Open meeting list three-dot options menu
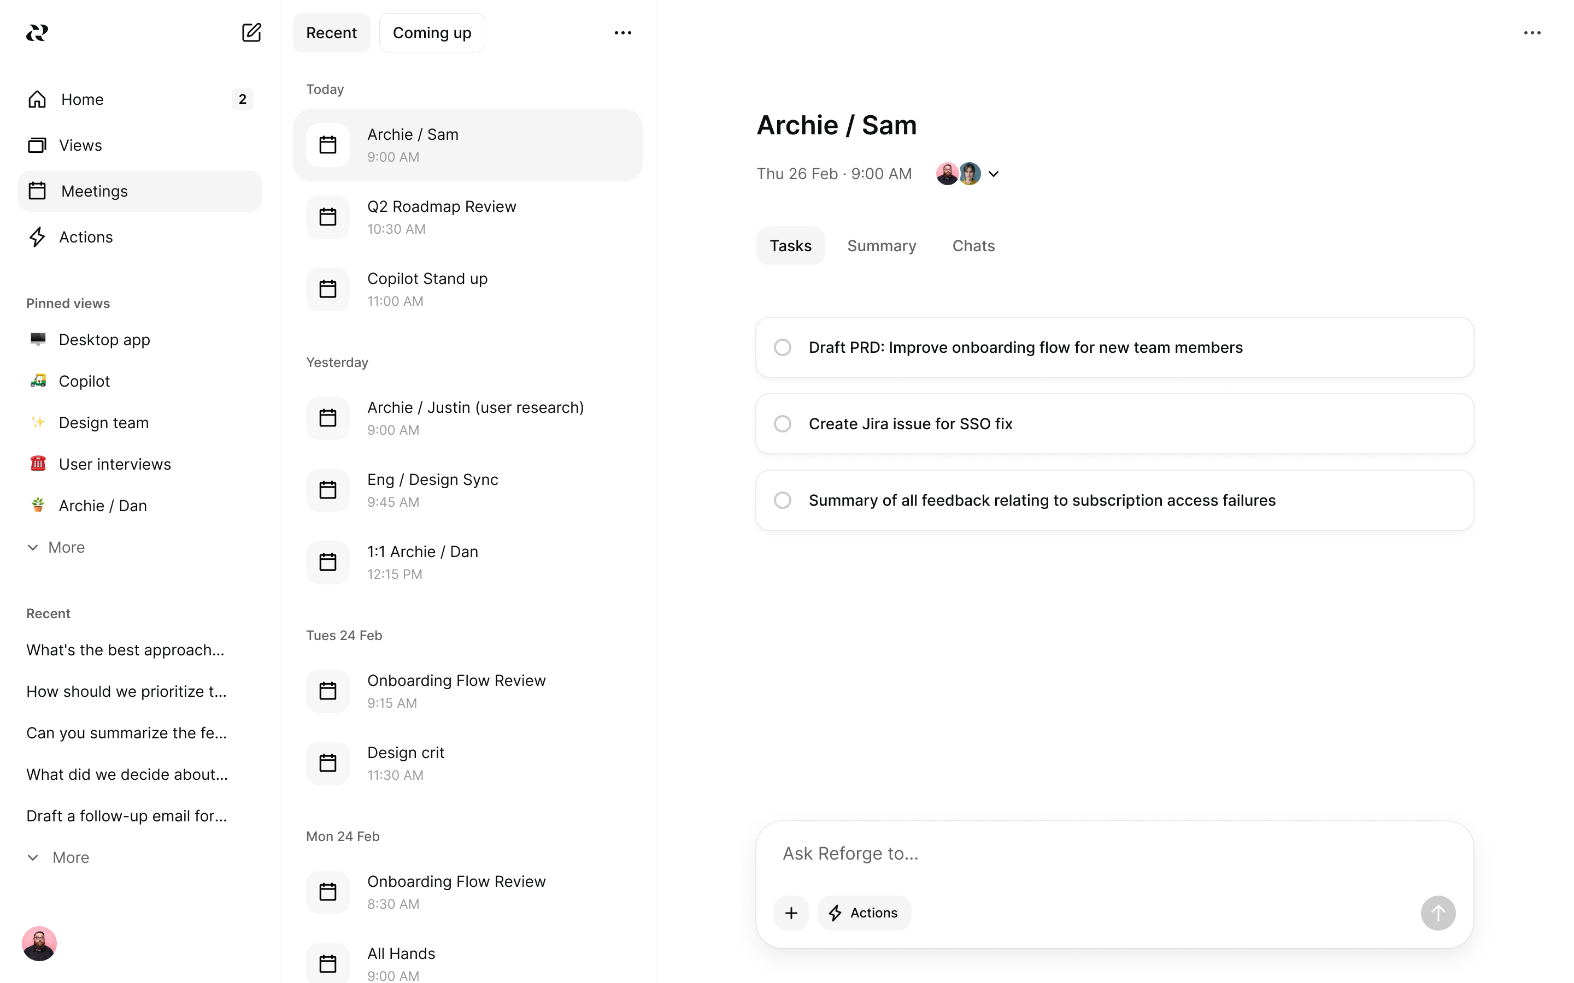The height and width of the screenshot is (983, 1574). coord(622,33)
